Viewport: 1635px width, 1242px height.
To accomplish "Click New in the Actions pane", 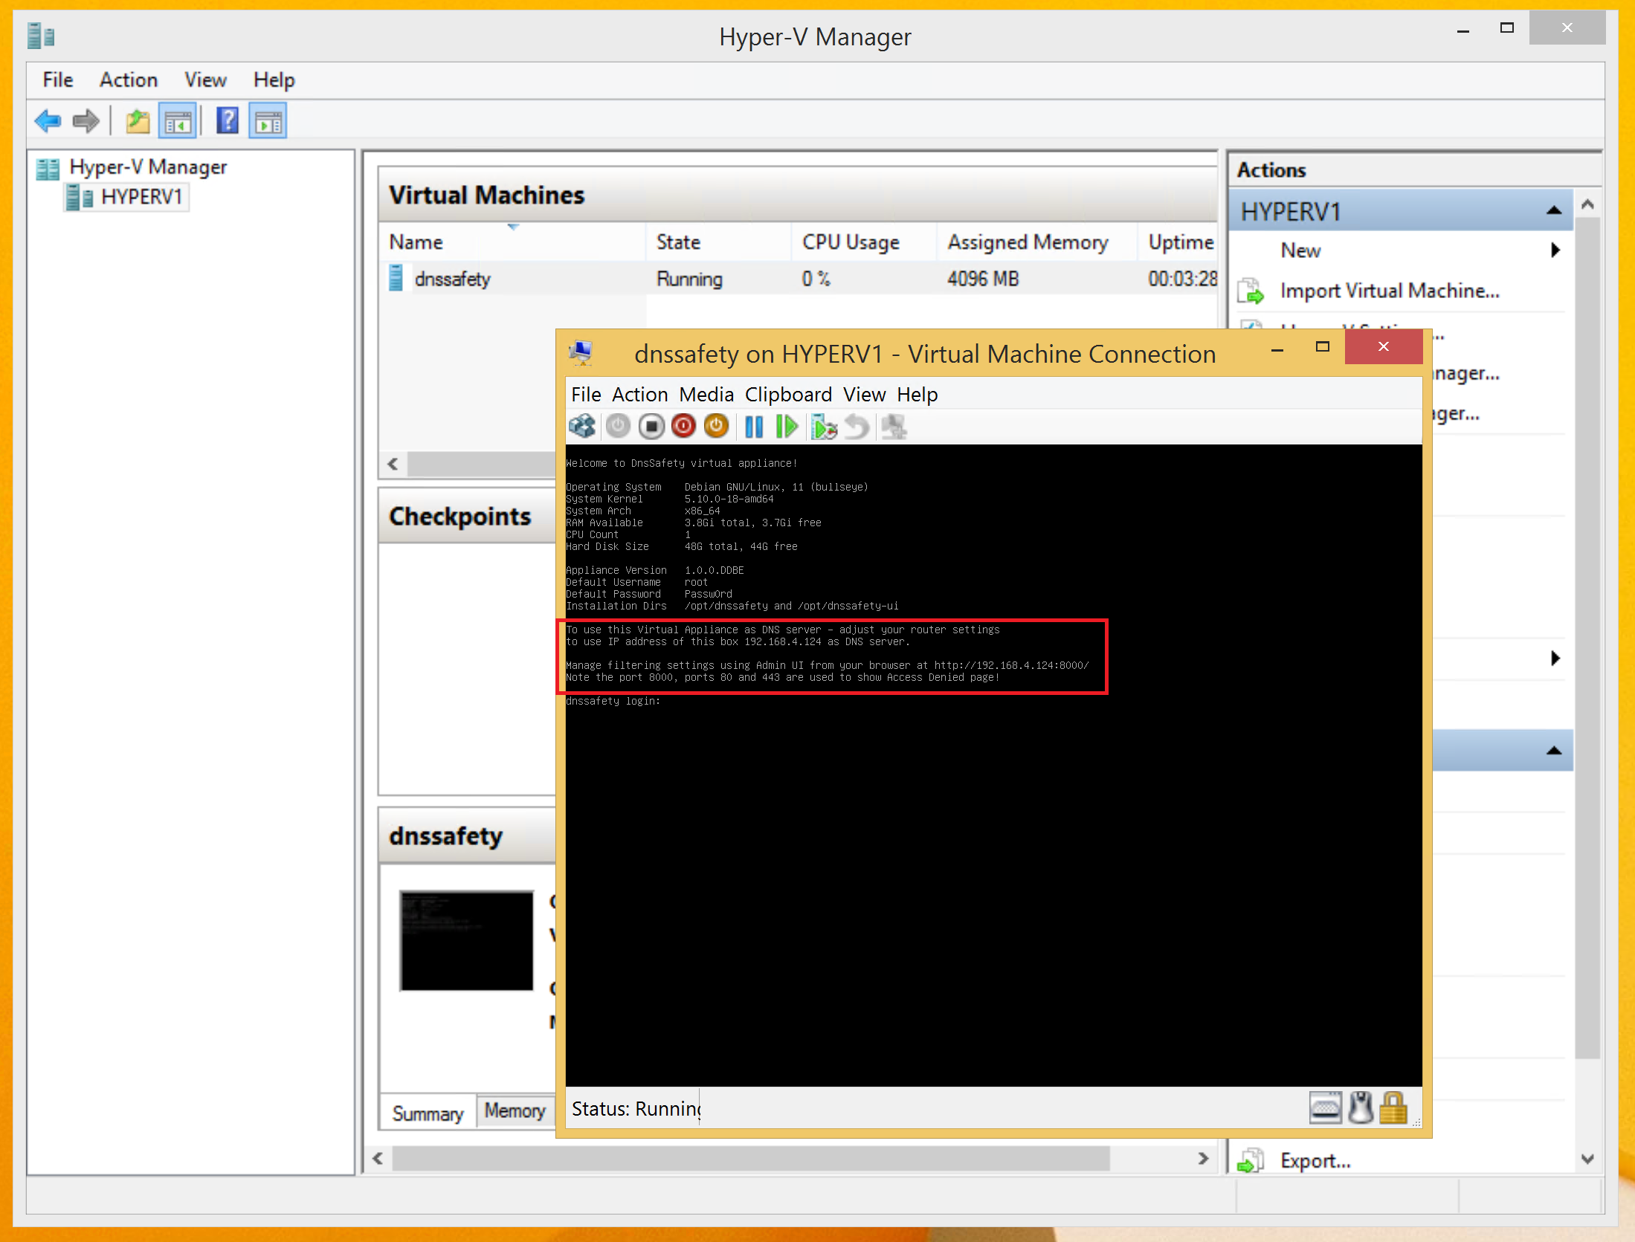I will [x=1300, y=250].
